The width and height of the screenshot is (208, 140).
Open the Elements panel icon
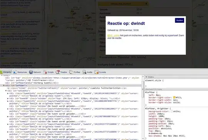(x=1, y=72)
